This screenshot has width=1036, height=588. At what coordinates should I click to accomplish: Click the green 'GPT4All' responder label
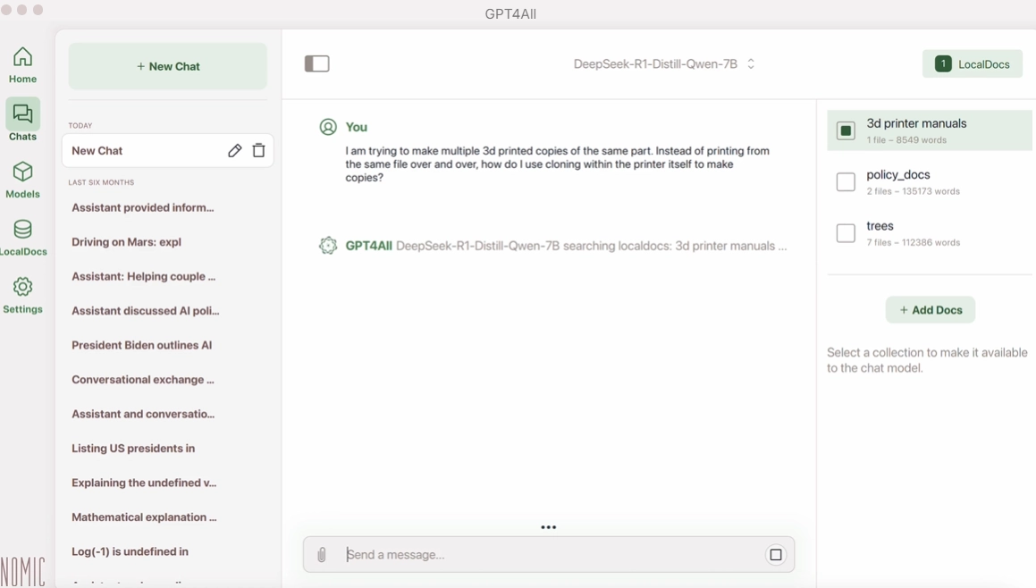[368, 246]
